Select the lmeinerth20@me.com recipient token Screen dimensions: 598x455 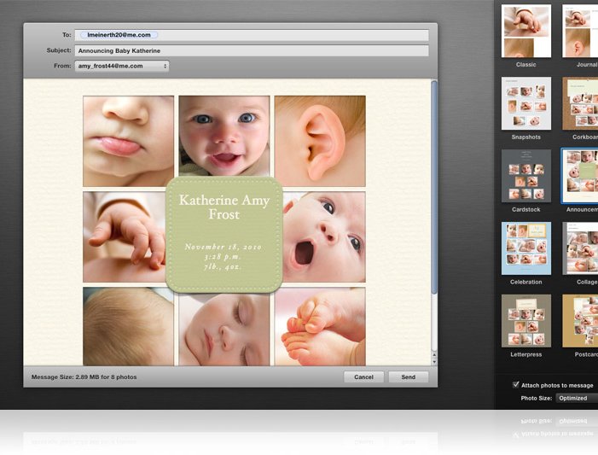coord(119,35)
